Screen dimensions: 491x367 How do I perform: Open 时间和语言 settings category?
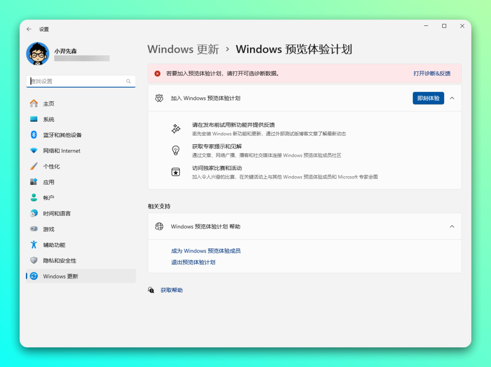(x=57, y=213)
